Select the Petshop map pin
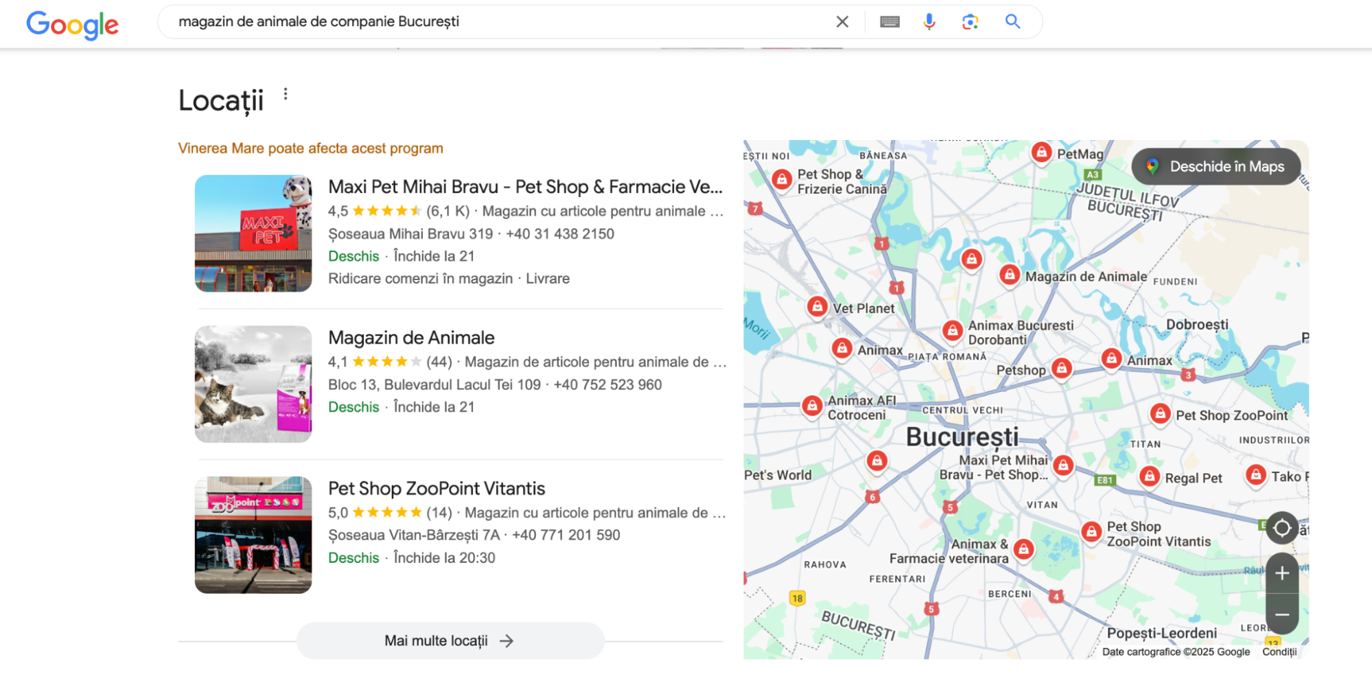 pyautogui.click(x=1062, y=369)
